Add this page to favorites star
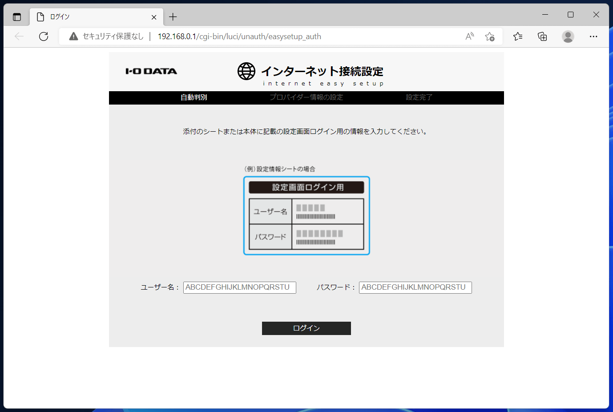613x412 pixels. (490, 36)
